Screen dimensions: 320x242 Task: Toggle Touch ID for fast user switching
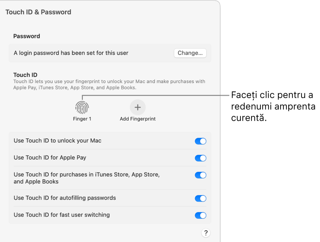point(200,215)
